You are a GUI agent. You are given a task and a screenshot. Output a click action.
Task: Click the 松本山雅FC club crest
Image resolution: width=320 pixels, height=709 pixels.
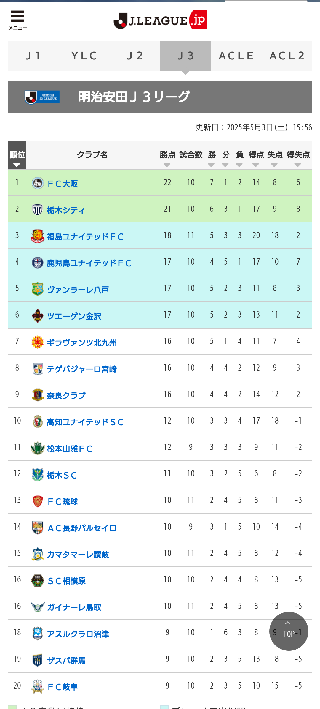(x=38, y=448)
